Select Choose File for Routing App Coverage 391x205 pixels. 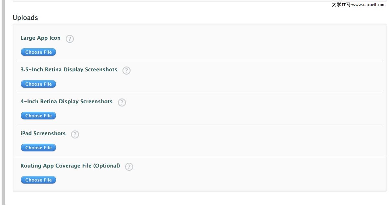[x=39, y=180]
